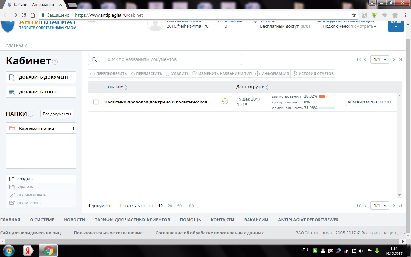This screenshot has width=411, height=257.
Task: Open the НОВОСТИ footer menu item
Action: [74, 220]
